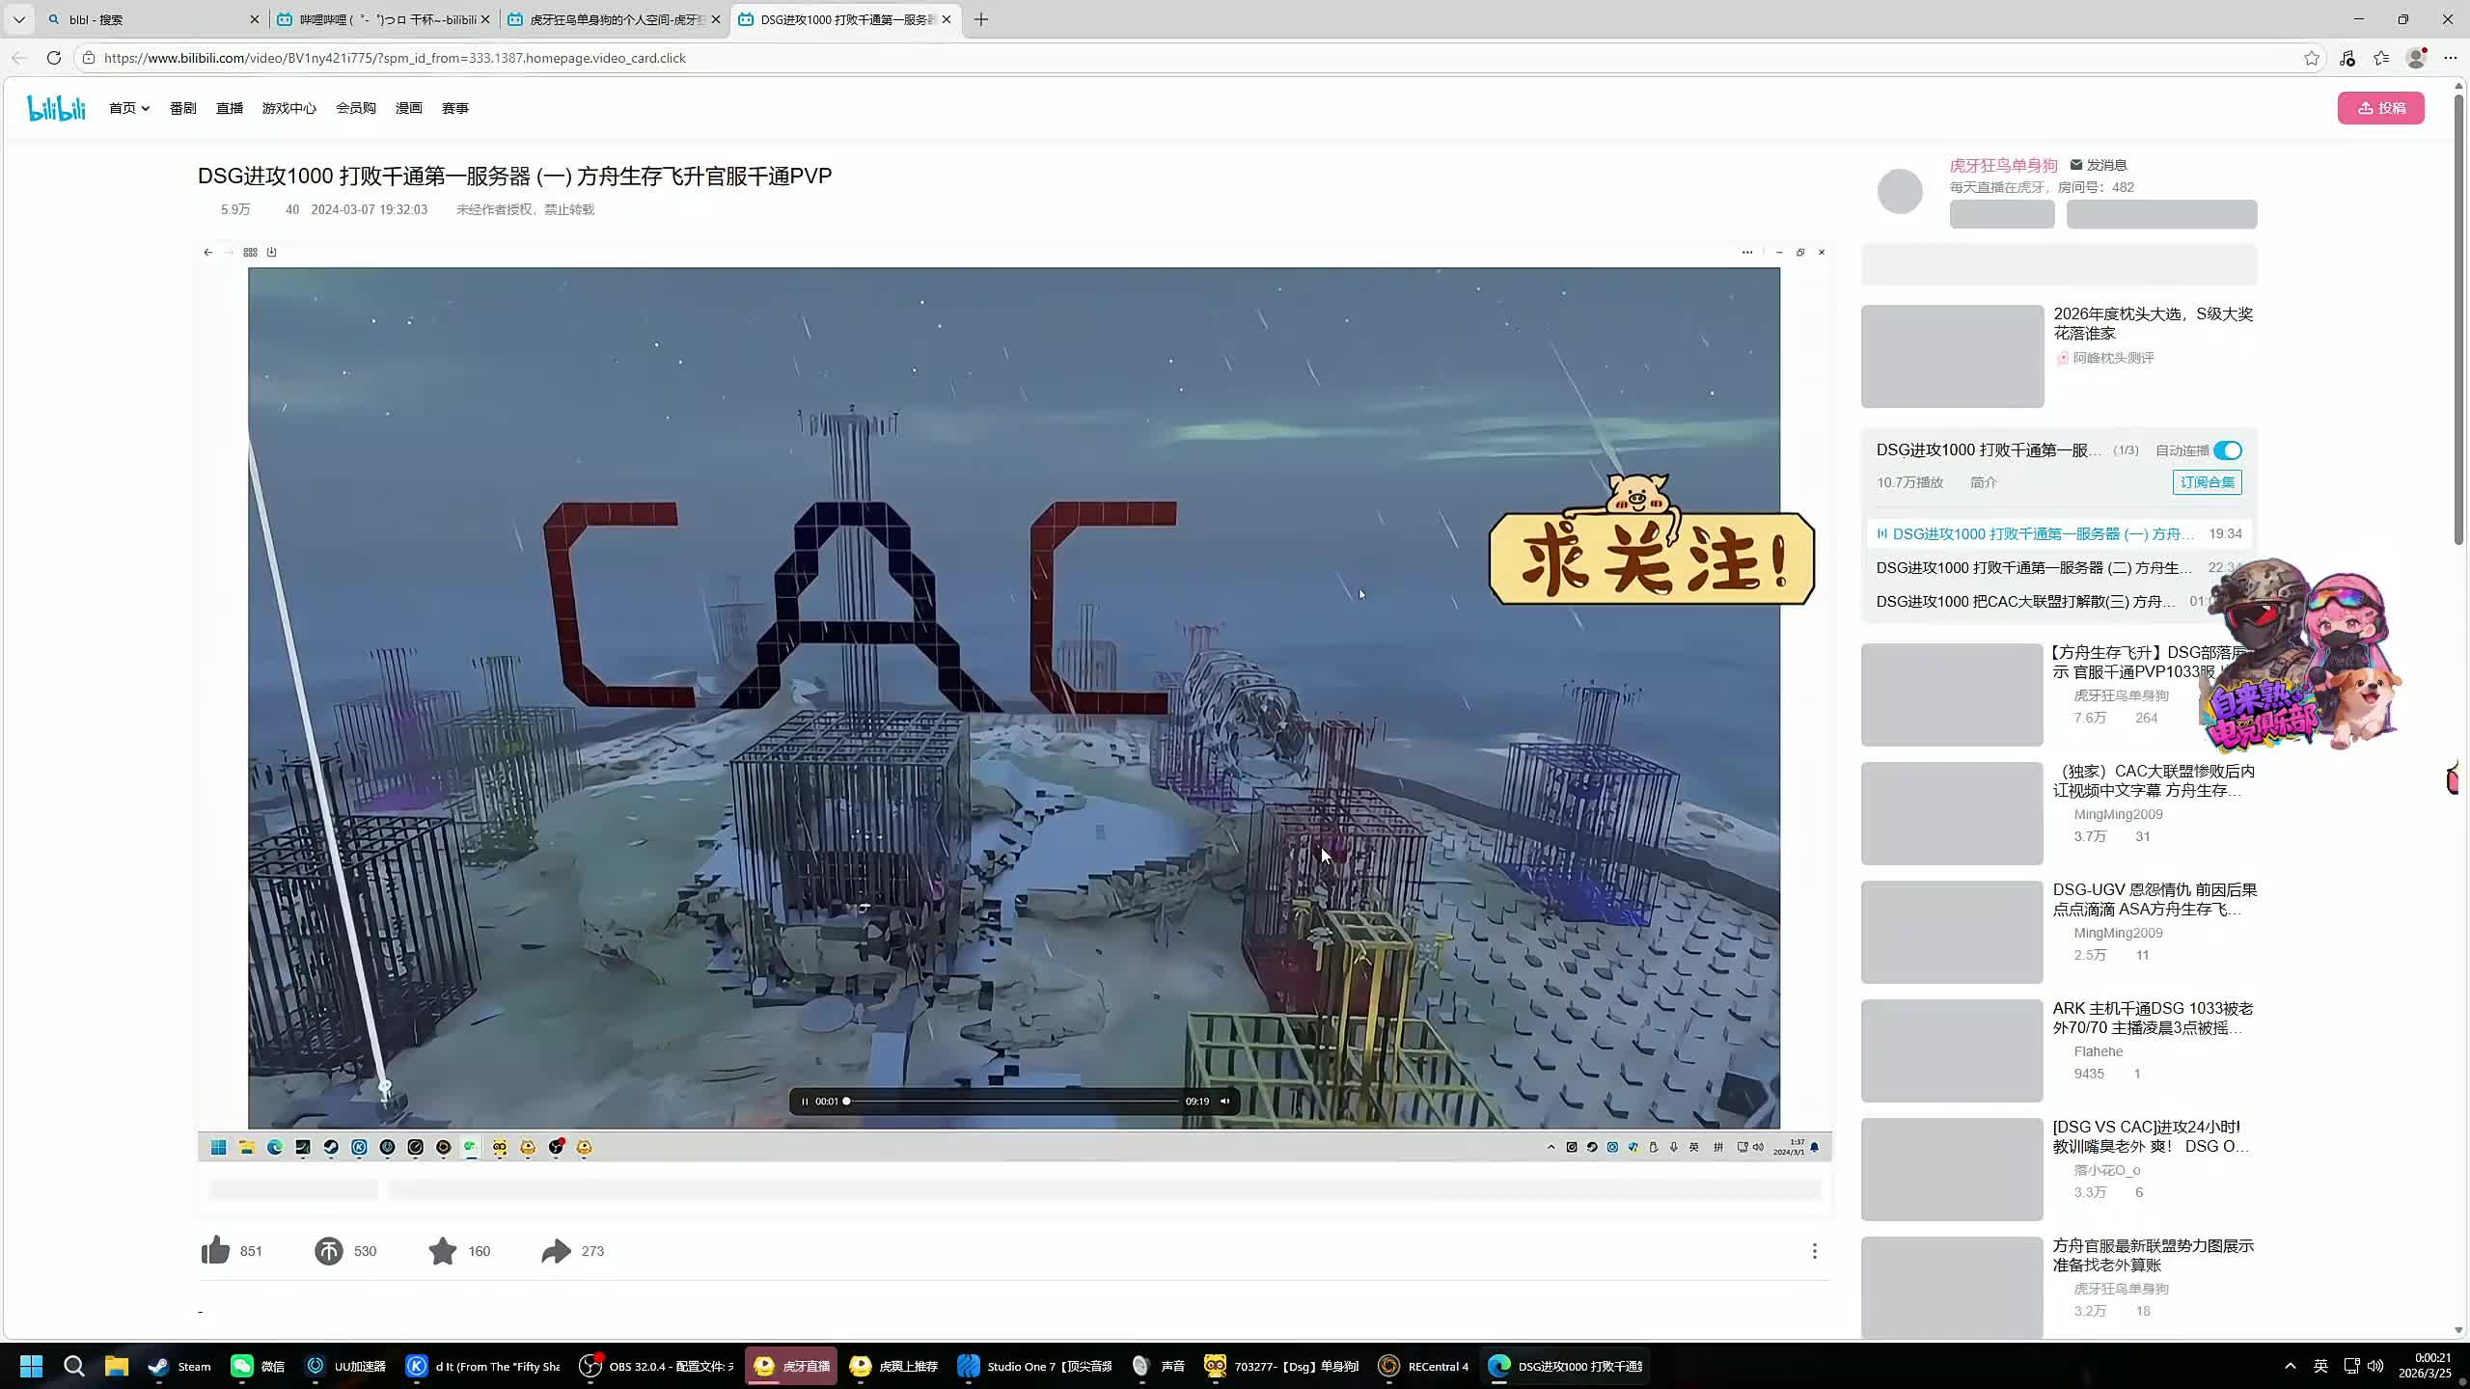Click the browser refresh icon
The height and width of the screenshot is (1389, 2470).
pos(54,58)
